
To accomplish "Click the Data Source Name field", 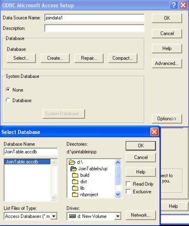I will pyautogui.click(x=94, y=18).
